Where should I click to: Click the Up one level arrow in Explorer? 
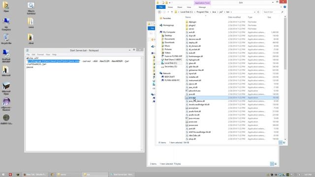point(172,12)
